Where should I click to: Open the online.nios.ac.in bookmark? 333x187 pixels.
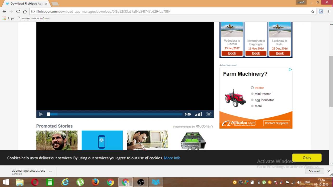pyautogui.click(x=34, y=18)
